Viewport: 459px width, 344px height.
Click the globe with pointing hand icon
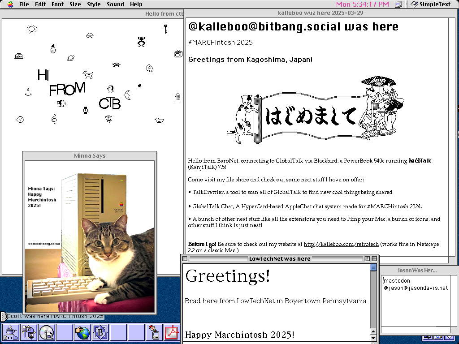82,332
